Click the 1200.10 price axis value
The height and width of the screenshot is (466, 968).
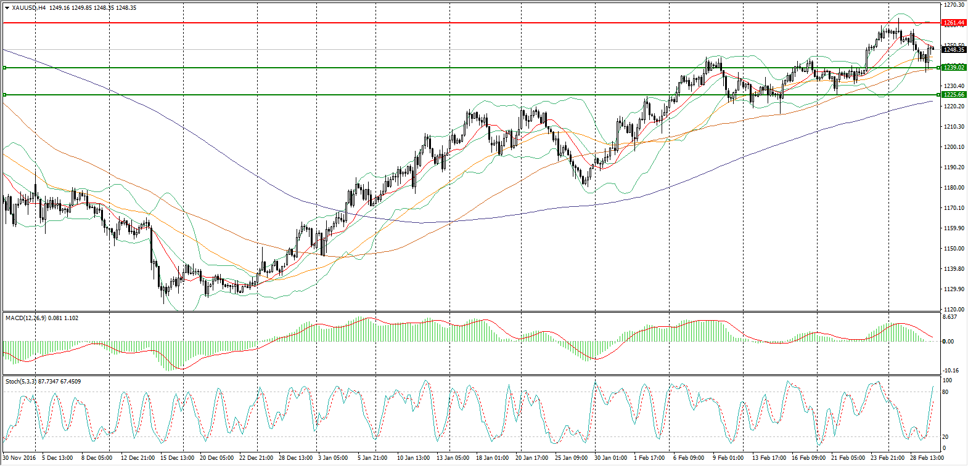point(953,147)
